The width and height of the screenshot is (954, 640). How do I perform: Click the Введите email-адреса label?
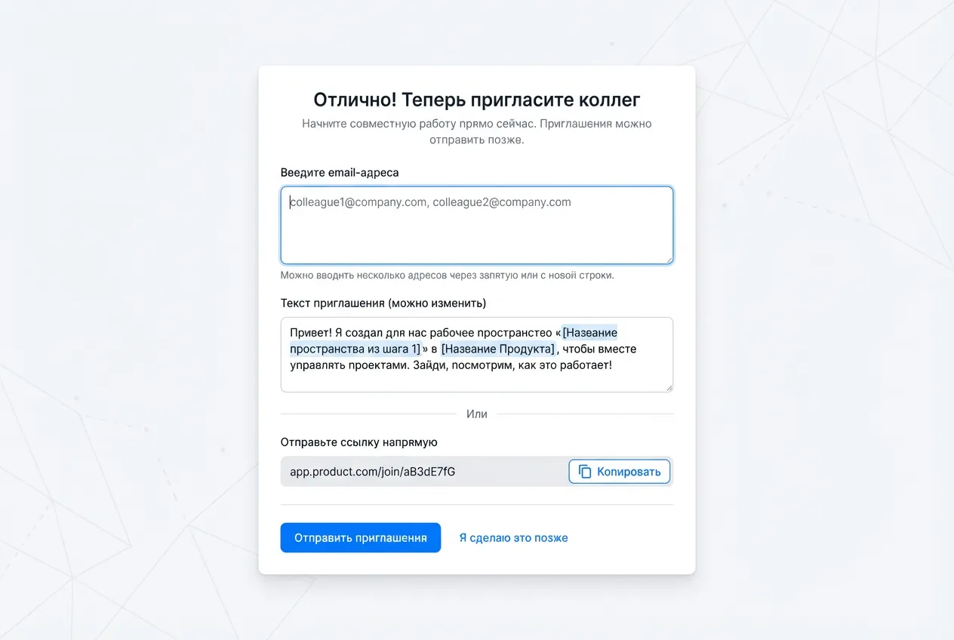pos(340,173)
